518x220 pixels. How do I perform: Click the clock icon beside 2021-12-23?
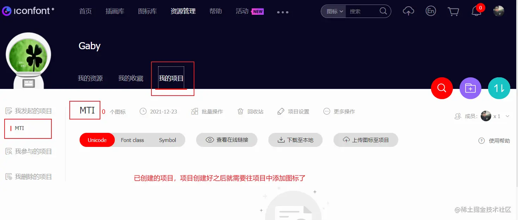tap(143, 111)
